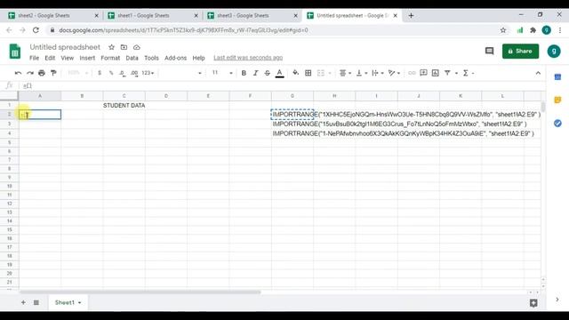Toggle strikethrough formatting

click(x=267, y=73)
